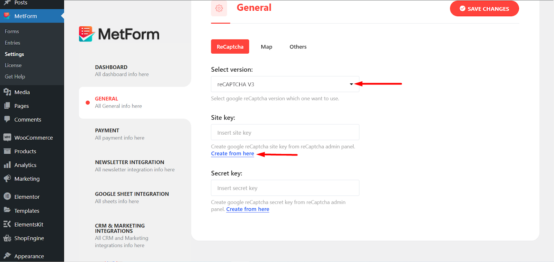This screenshot has width=554, height=262.
Task: Click the Posts pin icon
Action: (7, 3)
